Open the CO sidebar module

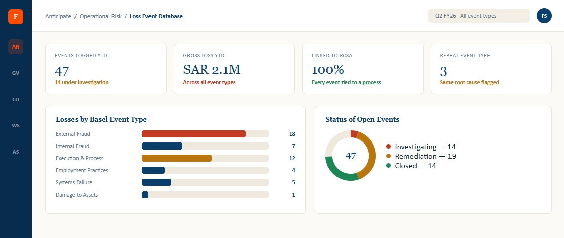[16, 99]
